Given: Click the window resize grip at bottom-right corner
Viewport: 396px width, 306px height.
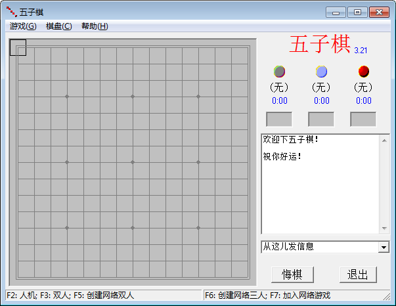Looking at the screenshot, I should 387,297.
